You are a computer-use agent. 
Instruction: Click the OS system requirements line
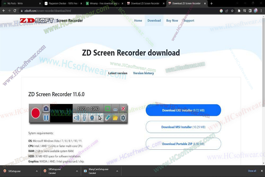(x=55, y=141)
